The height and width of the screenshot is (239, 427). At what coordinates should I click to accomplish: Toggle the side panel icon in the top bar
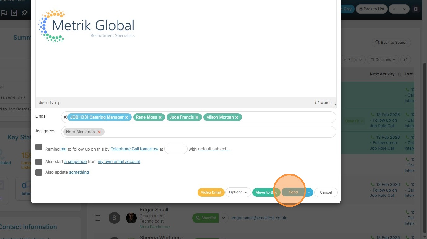416,9
